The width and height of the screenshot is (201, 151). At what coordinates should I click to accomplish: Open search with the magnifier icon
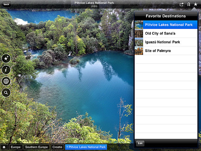coord(6,92)
